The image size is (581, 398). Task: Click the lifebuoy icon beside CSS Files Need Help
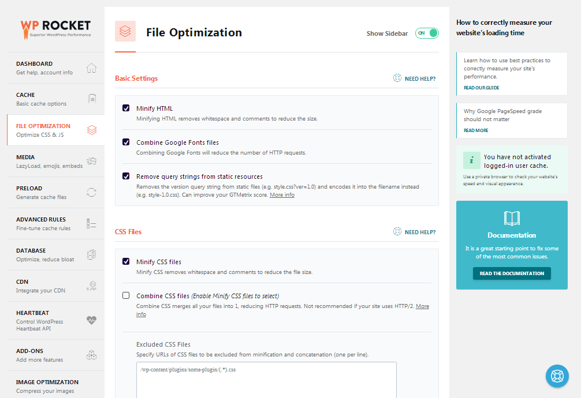pyautogui.click(x=397, y=231)
